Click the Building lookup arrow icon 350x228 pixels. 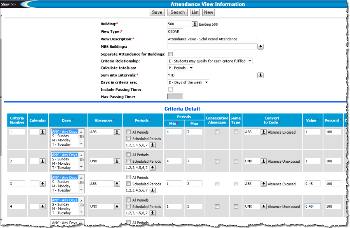[x=195, y=24]
